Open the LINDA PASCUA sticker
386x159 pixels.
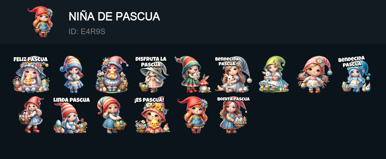(71, 115)
